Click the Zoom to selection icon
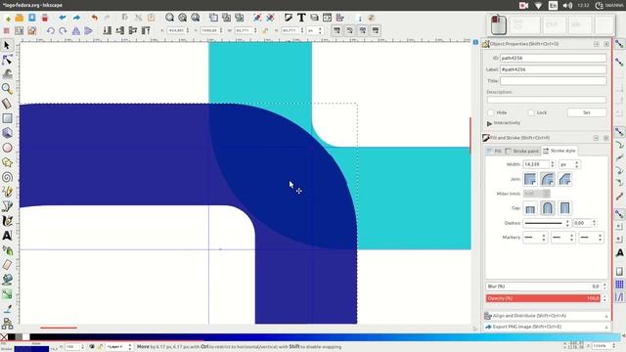The image size is (626, 352). pyautogui.click(x=169, y=18)
